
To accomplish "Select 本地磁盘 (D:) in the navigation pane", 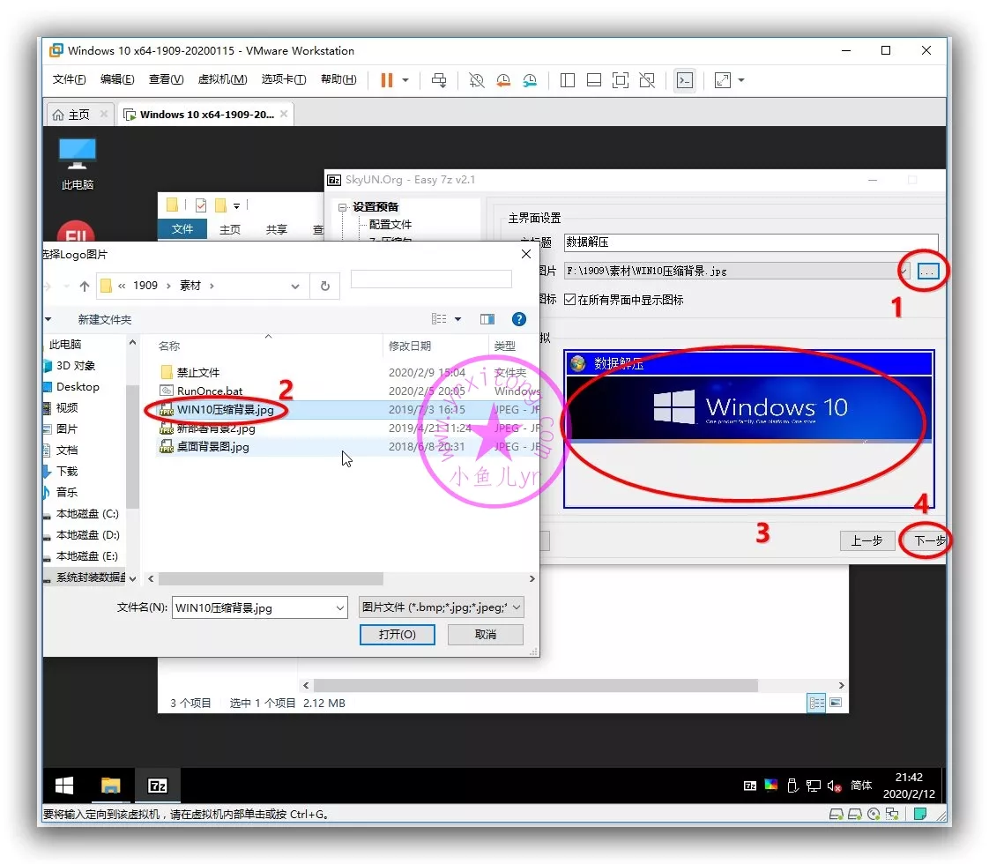I will click(x=87, y=535).
